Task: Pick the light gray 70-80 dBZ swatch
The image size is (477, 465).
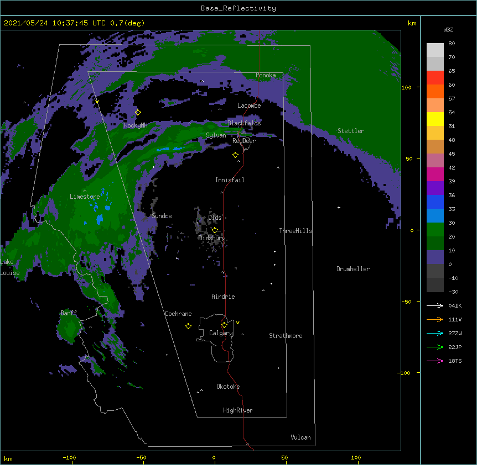Action: (435, 50)
